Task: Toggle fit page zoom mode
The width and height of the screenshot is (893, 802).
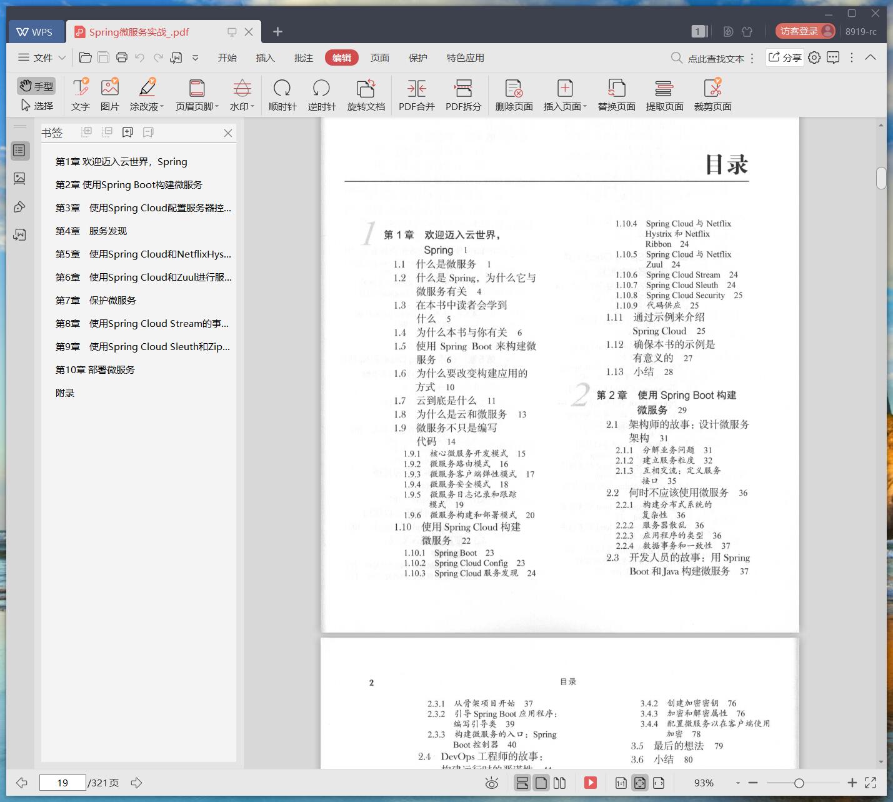Action: point(640,783)
